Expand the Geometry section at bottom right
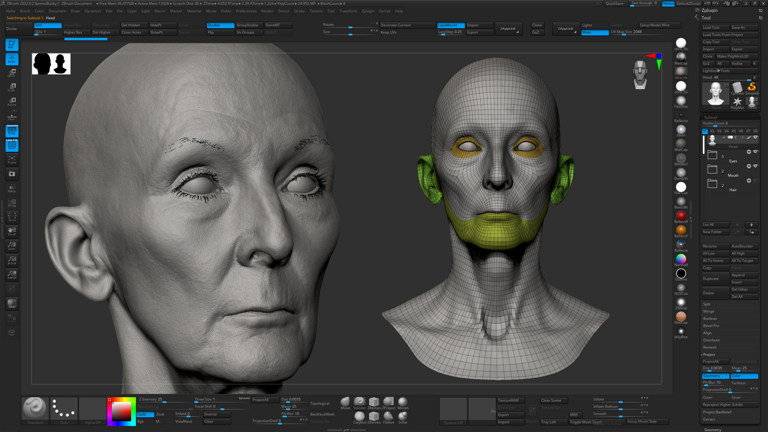This screenshot has height=432, width=768. (x=713, y=430)
